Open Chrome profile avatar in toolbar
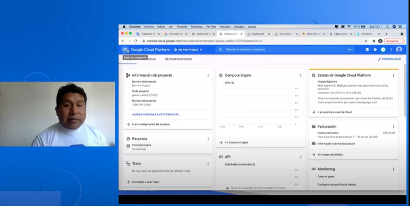 tap(380, 41)
